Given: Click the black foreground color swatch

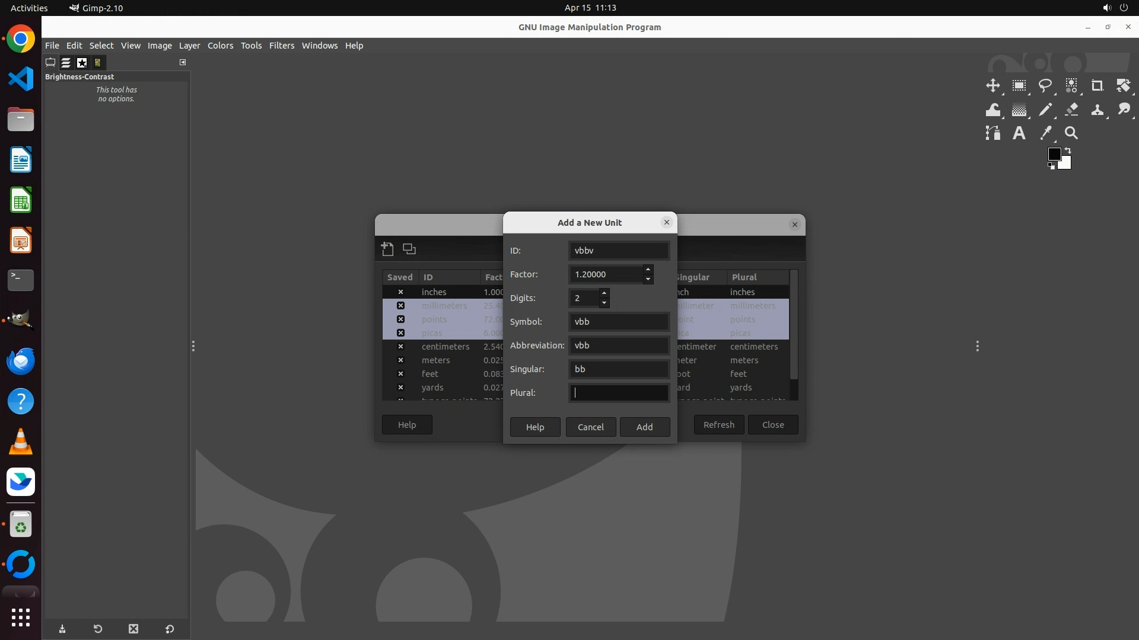Looking at the screenshot, I should click(x=1054, y=154).
